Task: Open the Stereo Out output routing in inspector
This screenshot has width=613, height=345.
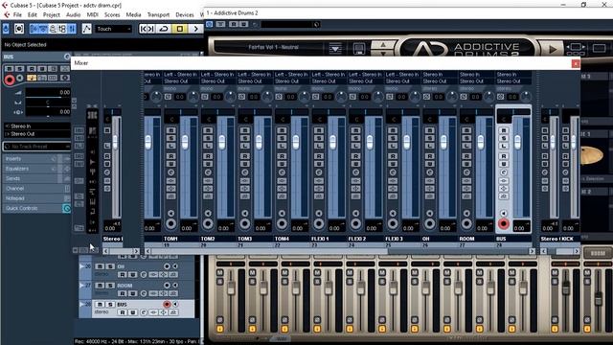Action: (x=37, y=134)
